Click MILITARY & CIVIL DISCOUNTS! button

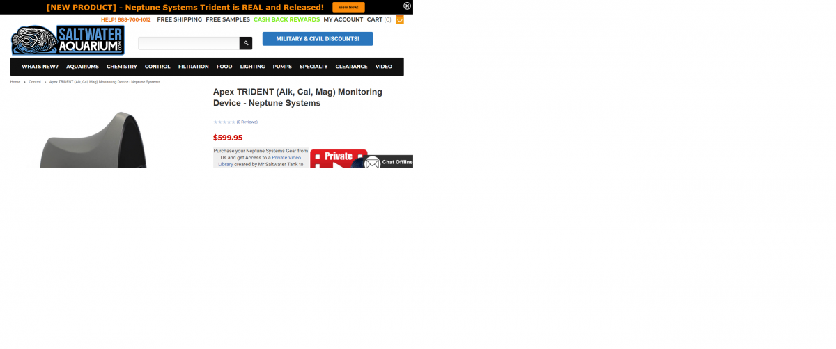tap(318, 39)
